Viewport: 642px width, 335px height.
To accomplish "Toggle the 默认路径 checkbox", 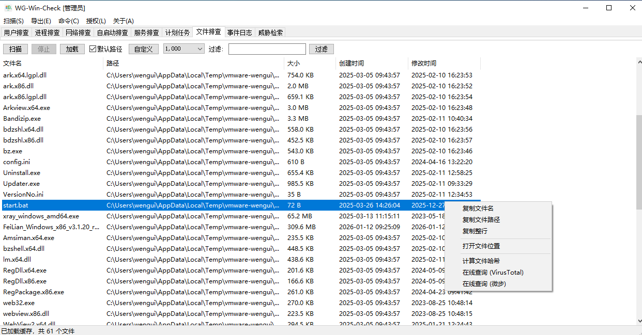I will point(93,49).
